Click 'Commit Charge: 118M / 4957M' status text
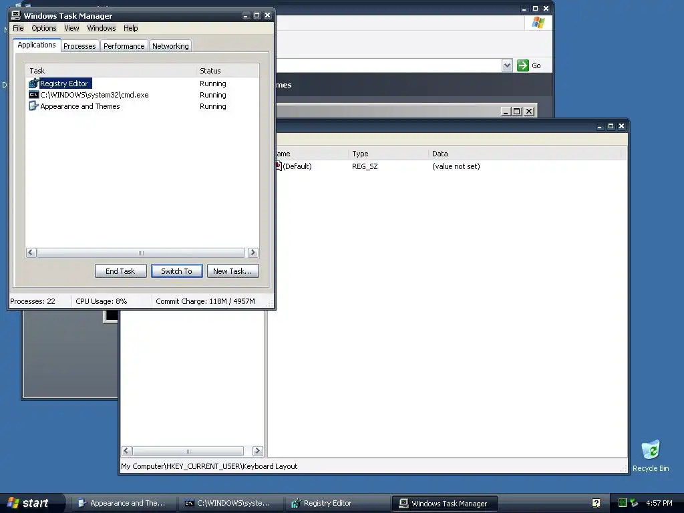Viewport: 684px width, 513px height. [x=205, y=301]
